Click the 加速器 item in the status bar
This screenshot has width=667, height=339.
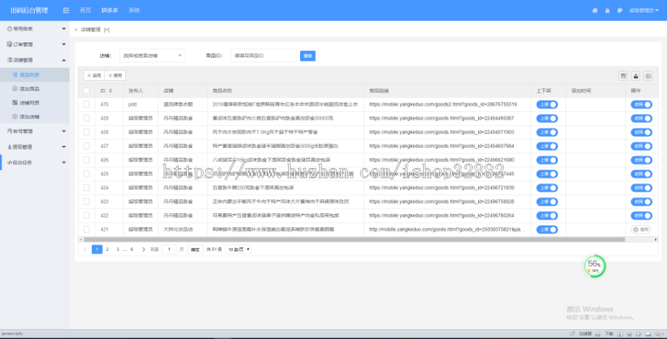click(585, 334)
